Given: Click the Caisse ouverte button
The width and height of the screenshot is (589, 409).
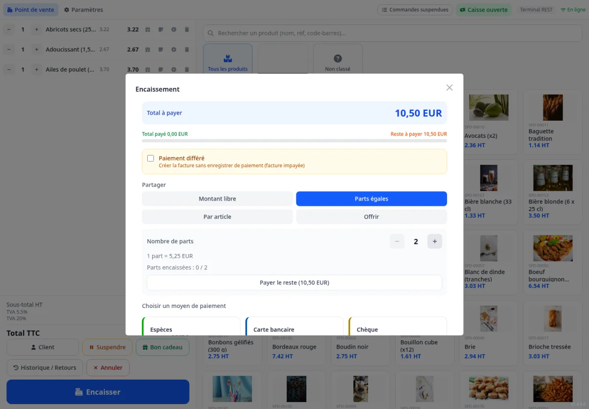Looking at the screenshot, I should click(x=483, y=10).
